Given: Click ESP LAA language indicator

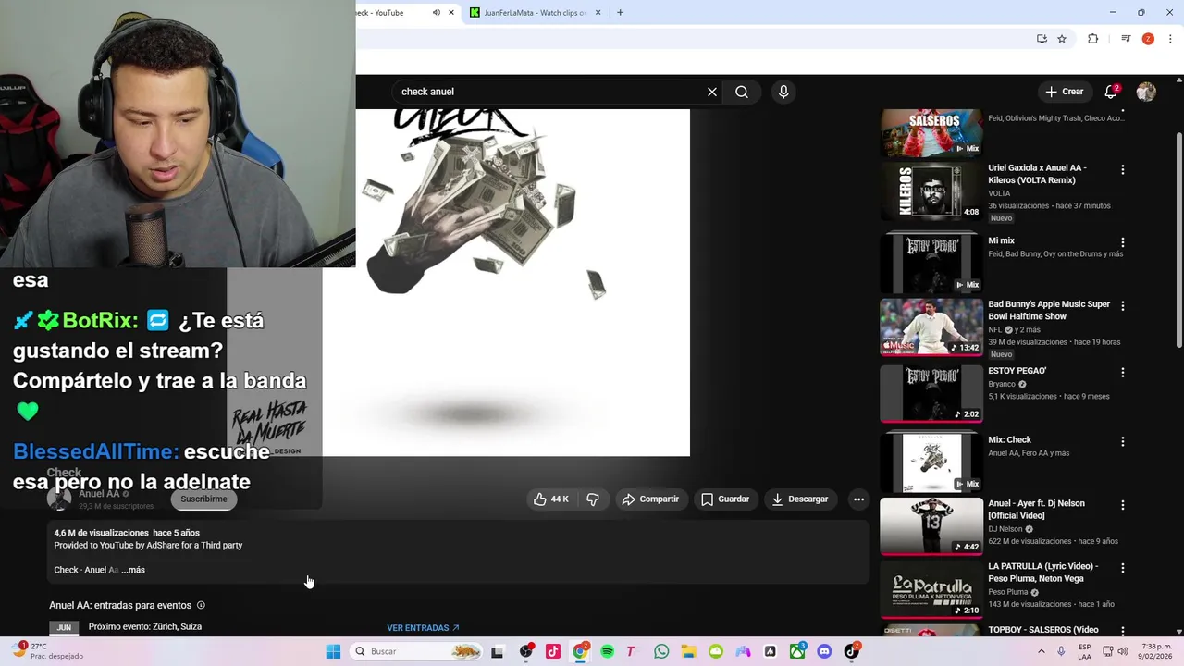Looking at the screenshot, I should pyautogui.click(x=1085, y=651).
